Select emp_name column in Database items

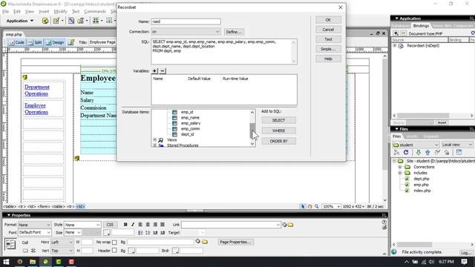click(x=190, y=117)
